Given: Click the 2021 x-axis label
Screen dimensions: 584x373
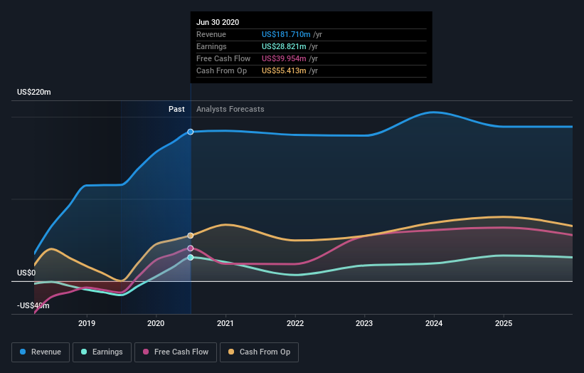Looking at the screenshot, I should point(225,323).
